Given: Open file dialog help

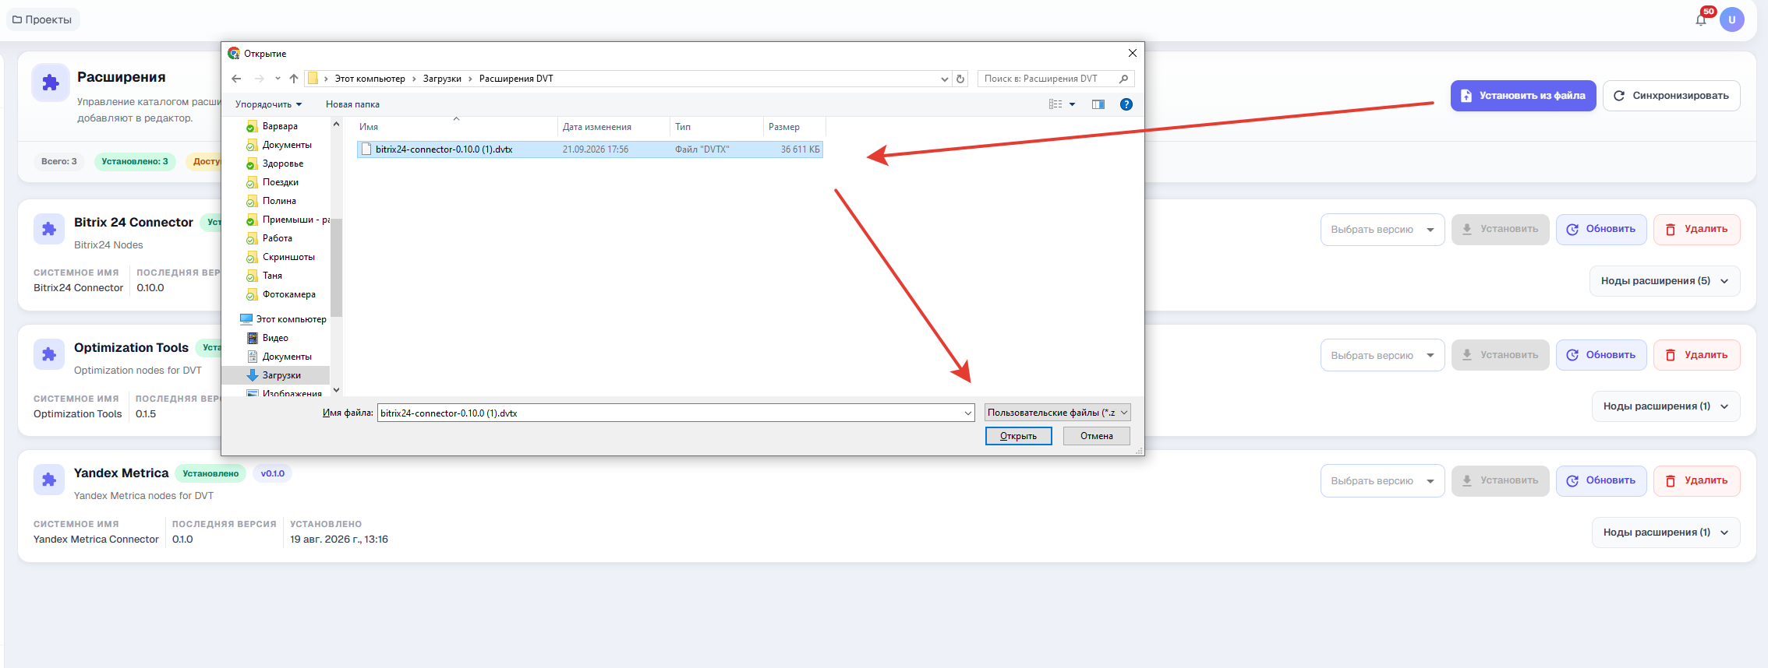Looking at the screenshot, I should tap(1126, 104).
